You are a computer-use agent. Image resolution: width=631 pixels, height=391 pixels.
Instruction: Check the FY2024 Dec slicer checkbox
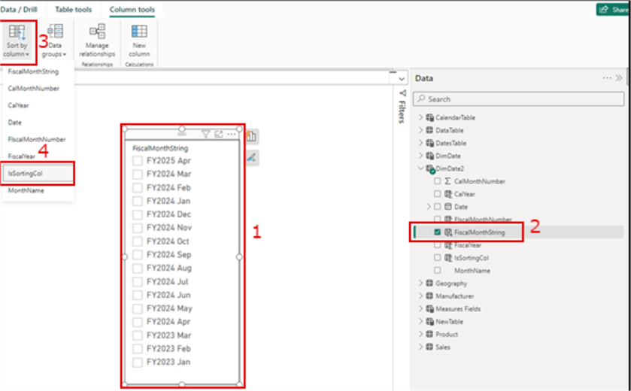(x=137, y=214)
